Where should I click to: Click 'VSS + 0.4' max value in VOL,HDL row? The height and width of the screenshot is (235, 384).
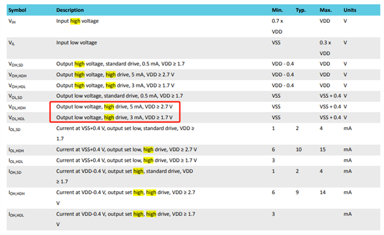(330, 117)
